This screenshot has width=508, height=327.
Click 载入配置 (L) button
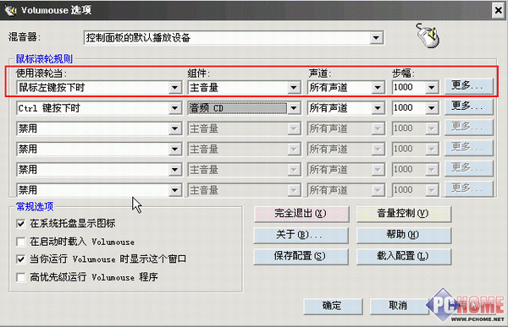404,257
